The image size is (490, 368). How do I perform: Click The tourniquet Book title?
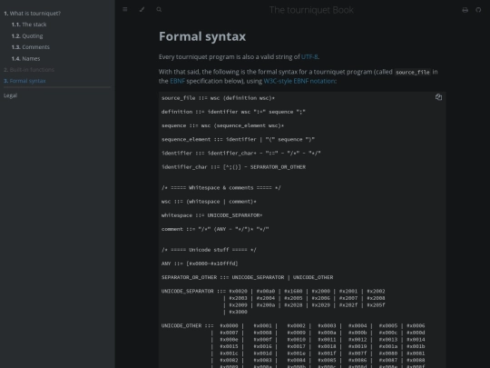[311, 10]
